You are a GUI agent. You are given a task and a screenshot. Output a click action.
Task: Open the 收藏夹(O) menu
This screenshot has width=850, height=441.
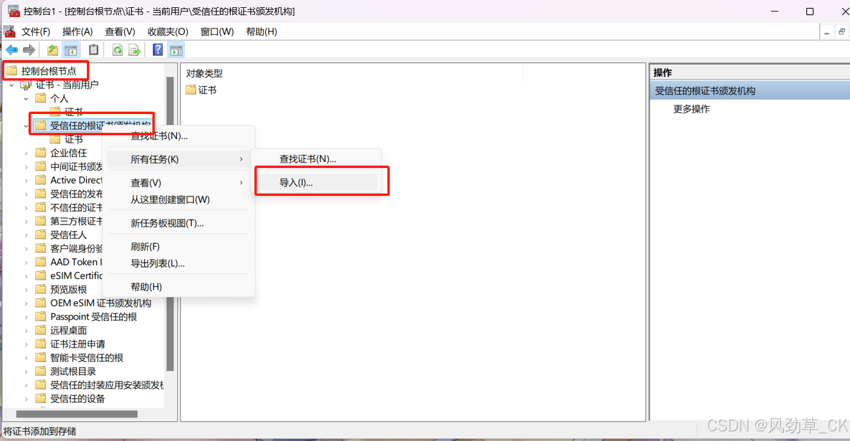[168, 32]
